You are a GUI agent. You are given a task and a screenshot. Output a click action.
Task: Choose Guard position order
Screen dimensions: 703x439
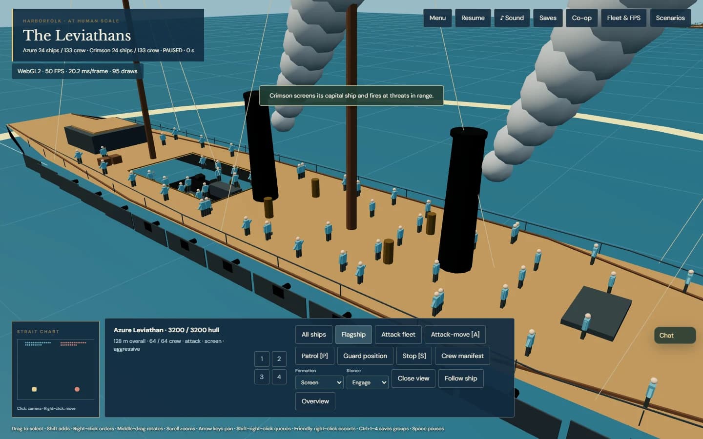[365, 356]
